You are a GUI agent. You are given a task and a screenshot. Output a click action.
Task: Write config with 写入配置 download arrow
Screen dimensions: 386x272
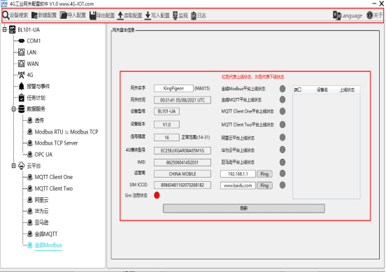(157, 15)
